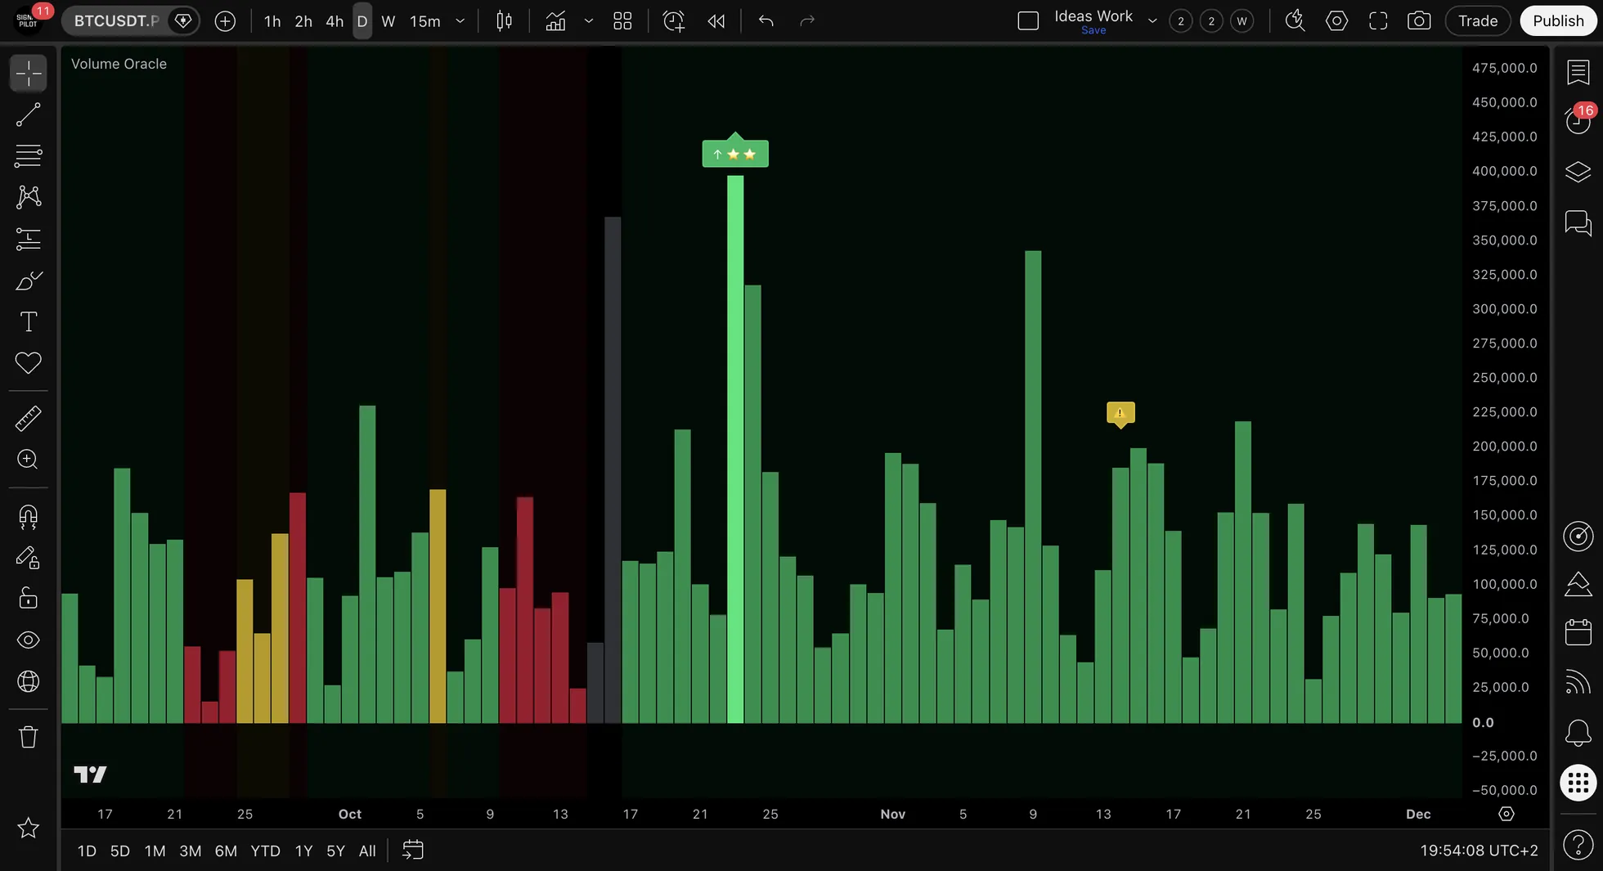
Task: Open the chats panel
Action: (1578, 222)
